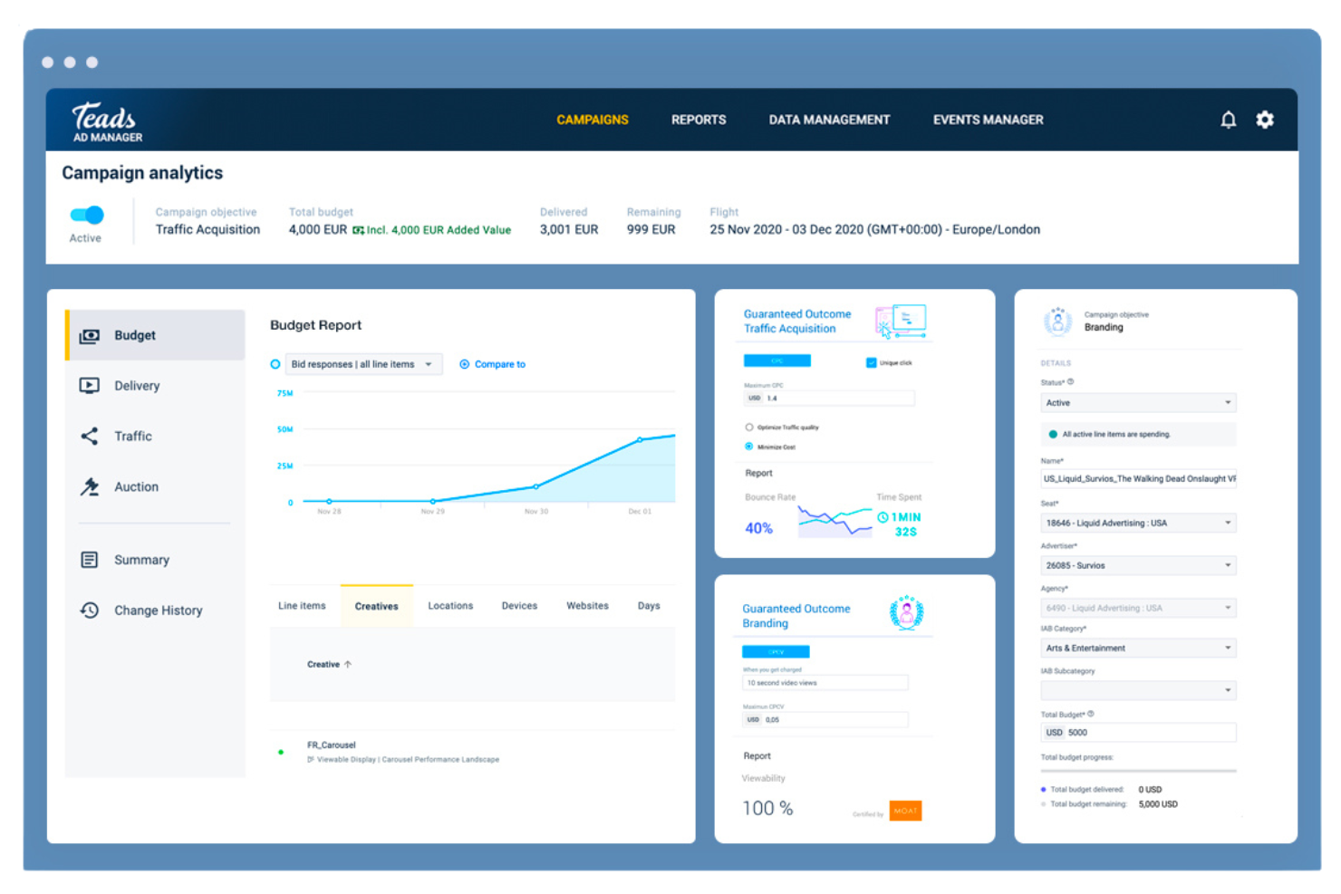This screenshot has width=1341, height=894.
Task: Click the Viewable Display format icon
Action: pos(311,760)
